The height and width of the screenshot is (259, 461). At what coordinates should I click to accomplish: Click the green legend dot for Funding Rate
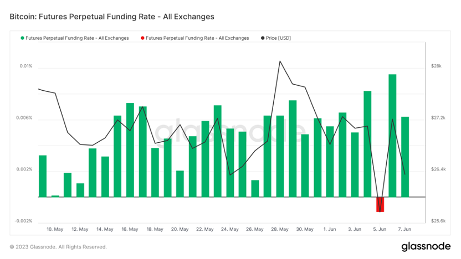coord(23,38)
